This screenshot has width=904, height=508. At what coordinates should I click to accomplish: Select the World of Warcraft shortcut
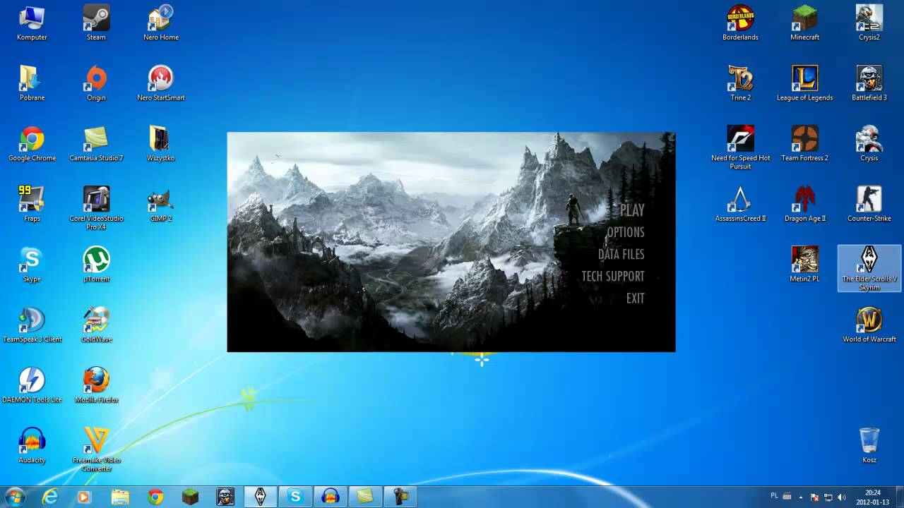(x=869, y=326)
